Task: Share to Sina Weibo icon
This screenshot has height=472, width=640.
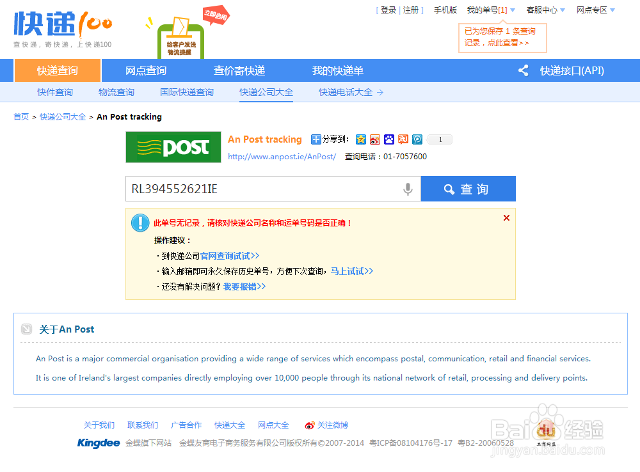Action: pos(374,139)
